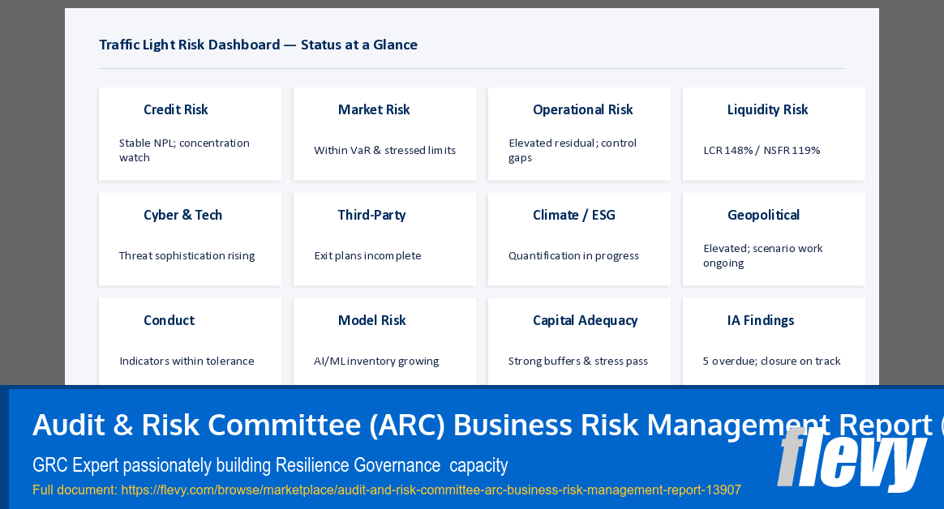Click the Third-Party card title
The image size is (944, 509).
pyautogui.click(x=371, y=215)
